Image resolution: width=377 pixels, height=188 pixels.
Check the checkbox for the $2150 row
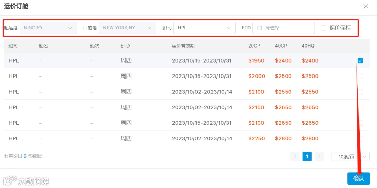click(360, 107)
